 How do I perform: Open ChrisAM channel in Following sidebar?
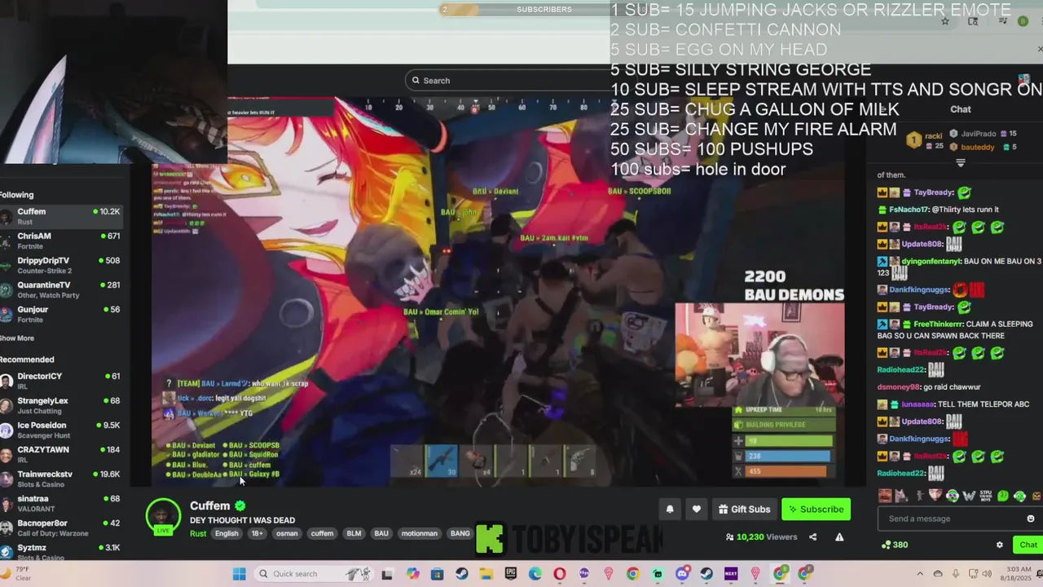coord(61,241)
